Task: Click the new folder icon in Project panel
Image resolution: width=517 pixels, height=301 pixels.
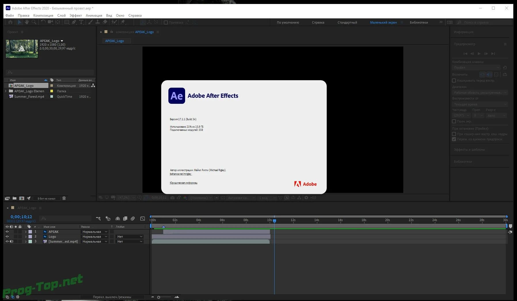Action: tap(14, 198)
